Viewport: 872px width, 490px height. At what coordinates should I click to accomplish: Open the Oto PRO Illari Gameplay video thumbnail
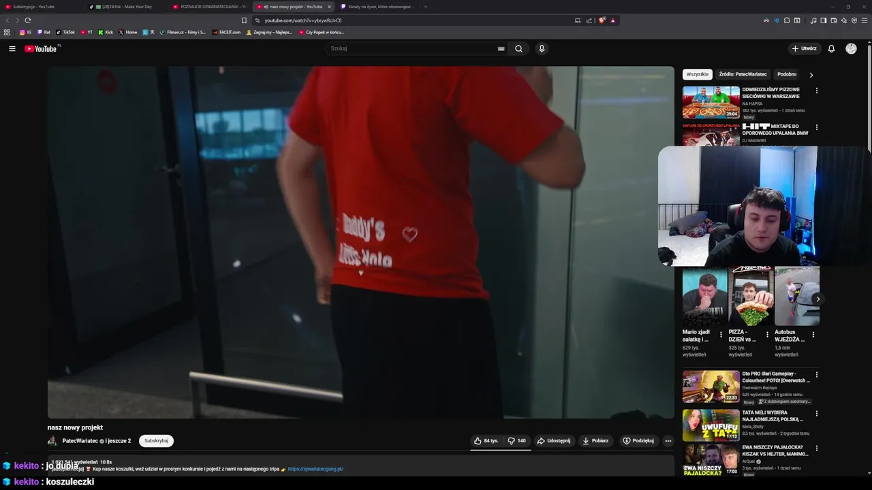click(x=711, y=387)
